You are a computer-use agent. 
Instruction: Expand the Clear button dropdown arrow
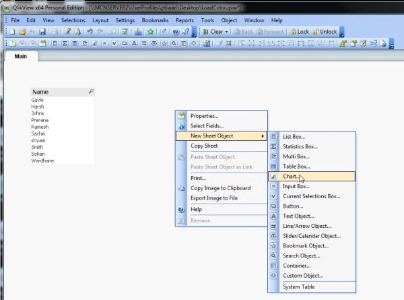pyautogui.click(x=226, y=32)
